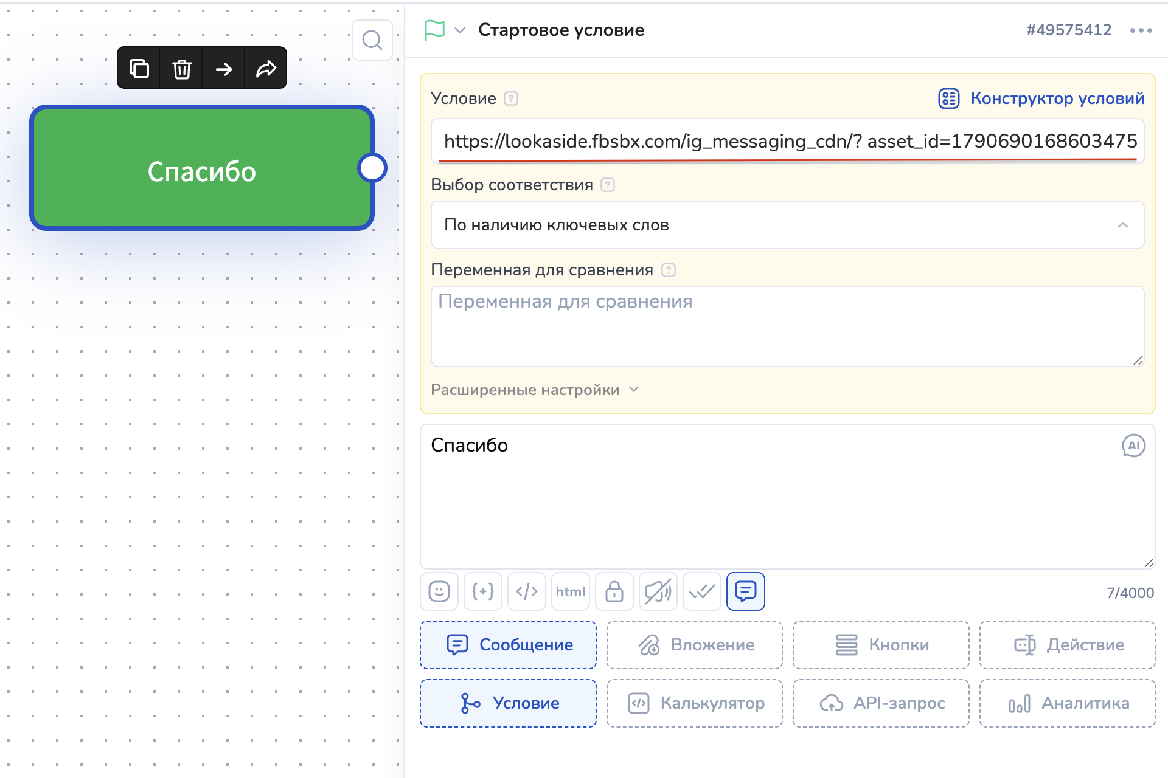Viewport: 1168px width, 778px height.
Task: Toggle the muted notification icon
Action: coord(658,591)
